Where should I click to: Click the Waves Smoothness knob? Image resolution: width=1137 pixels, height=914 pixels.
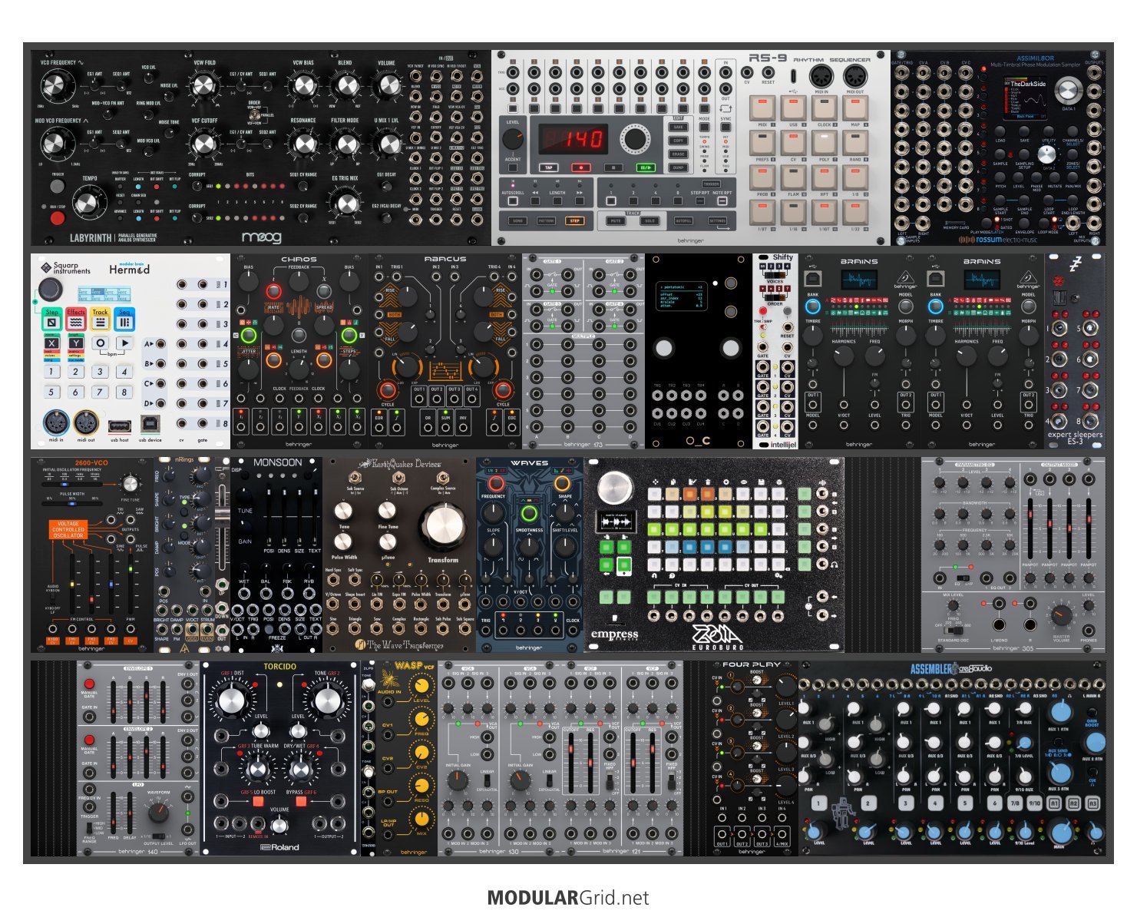point(528,547)
